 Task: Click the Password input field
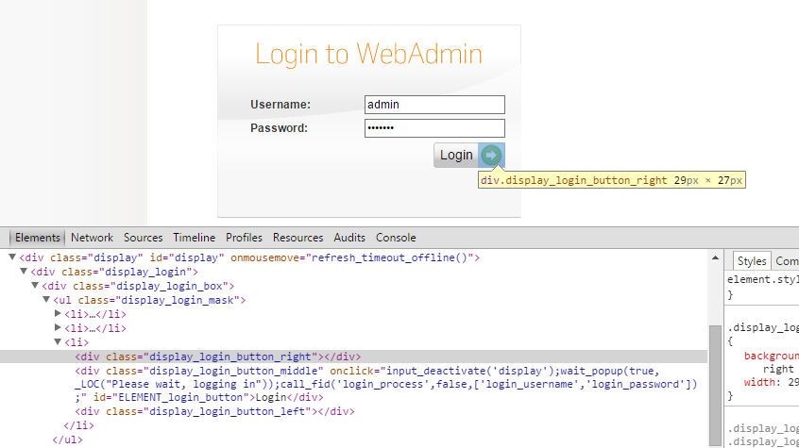(x=434, y=128)
